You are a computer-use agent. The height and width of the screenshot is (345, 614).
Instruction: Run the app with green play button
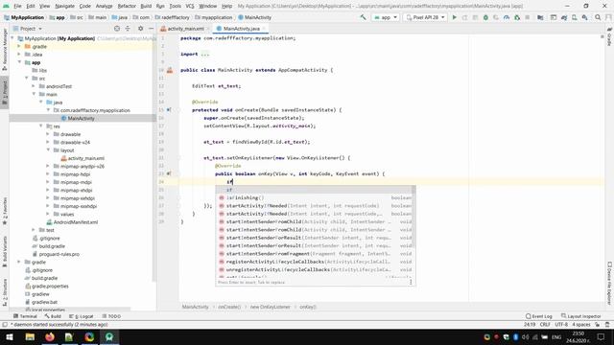pos(454,17)
